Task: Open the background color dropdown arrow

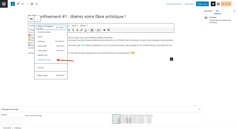Action: [x=95, y=30]
